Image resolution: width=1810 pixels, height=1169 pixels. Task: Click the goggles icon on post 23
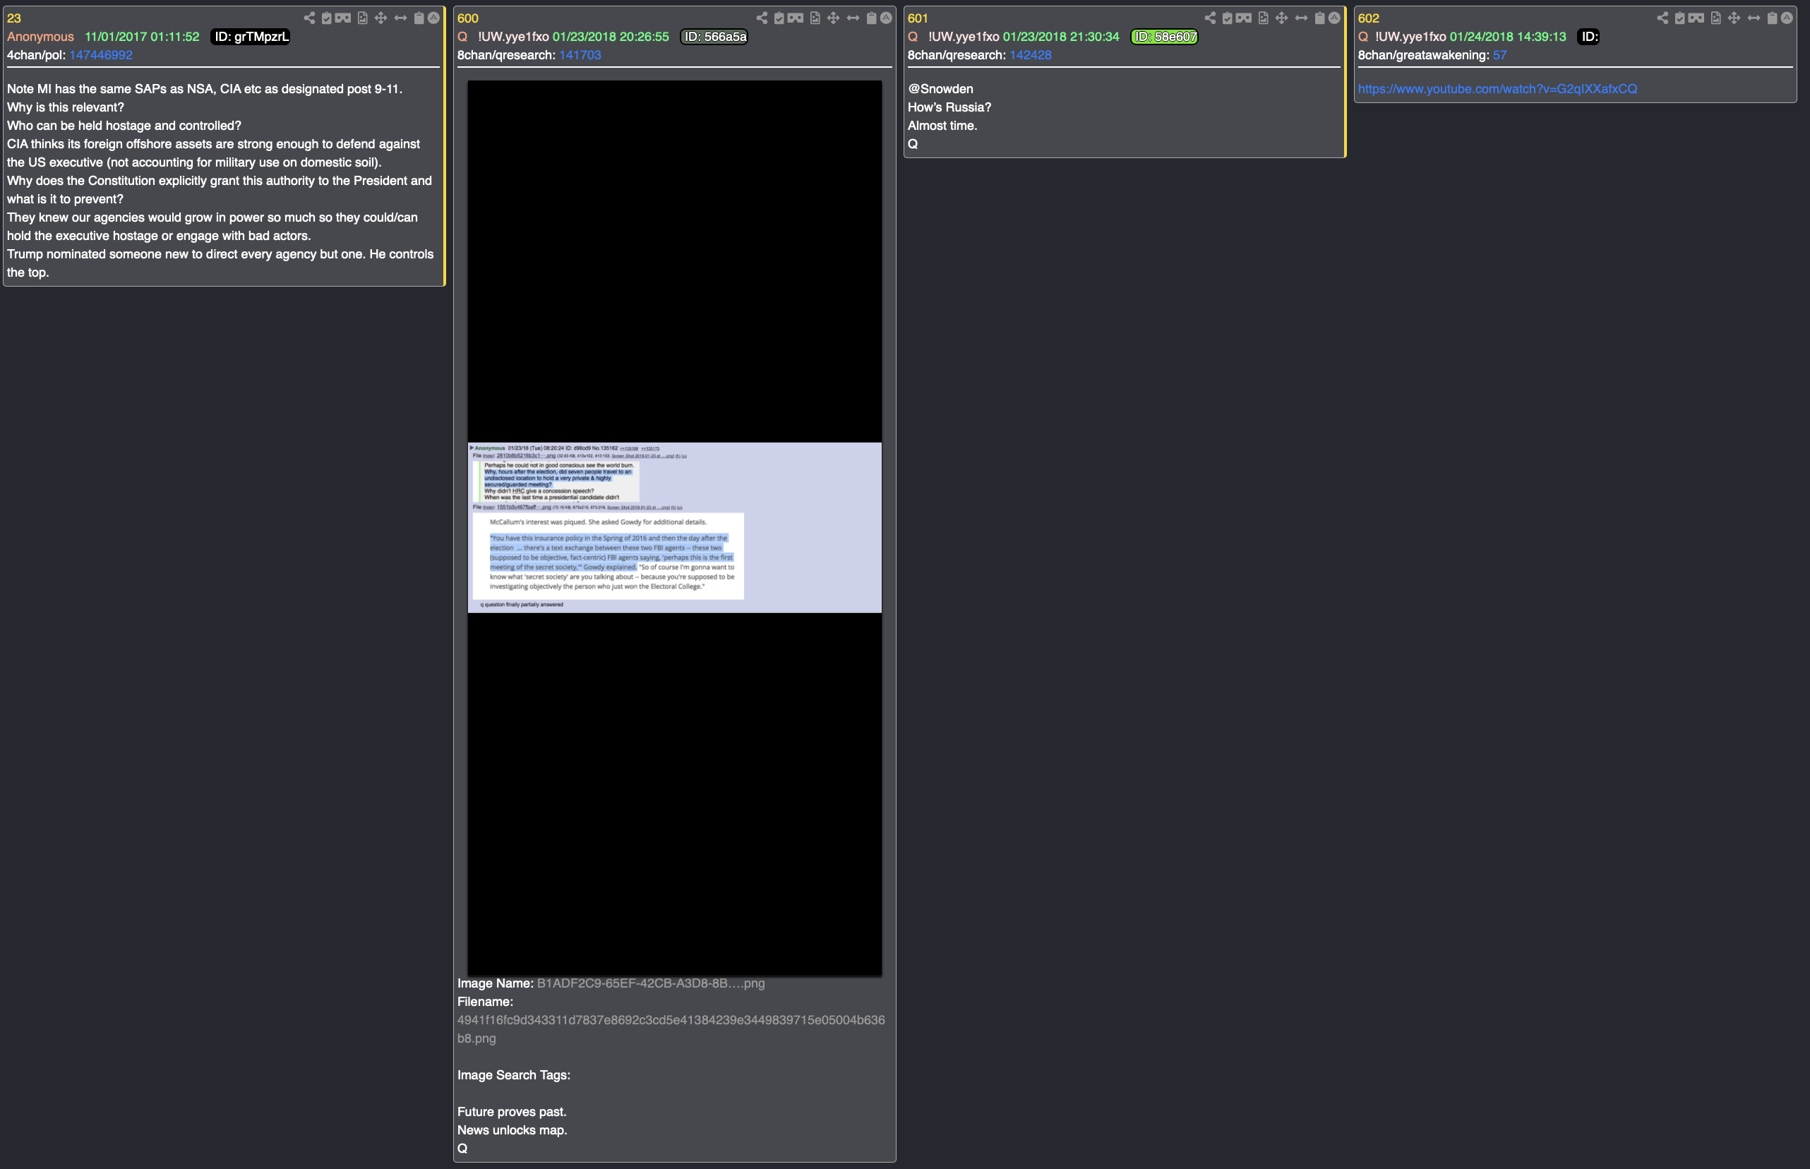343,18
